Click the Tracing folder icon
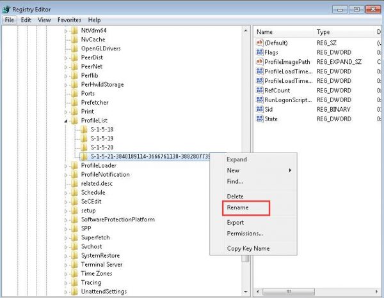Viewport: 384px width, 298px height. click(74, 283)
